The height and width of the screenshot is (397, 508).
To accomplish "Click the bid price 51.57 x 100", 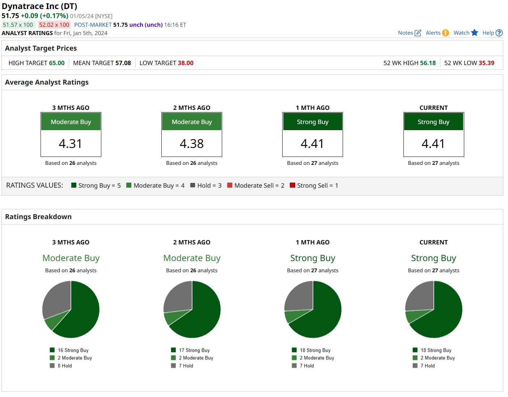I will [x=18, y=25].
